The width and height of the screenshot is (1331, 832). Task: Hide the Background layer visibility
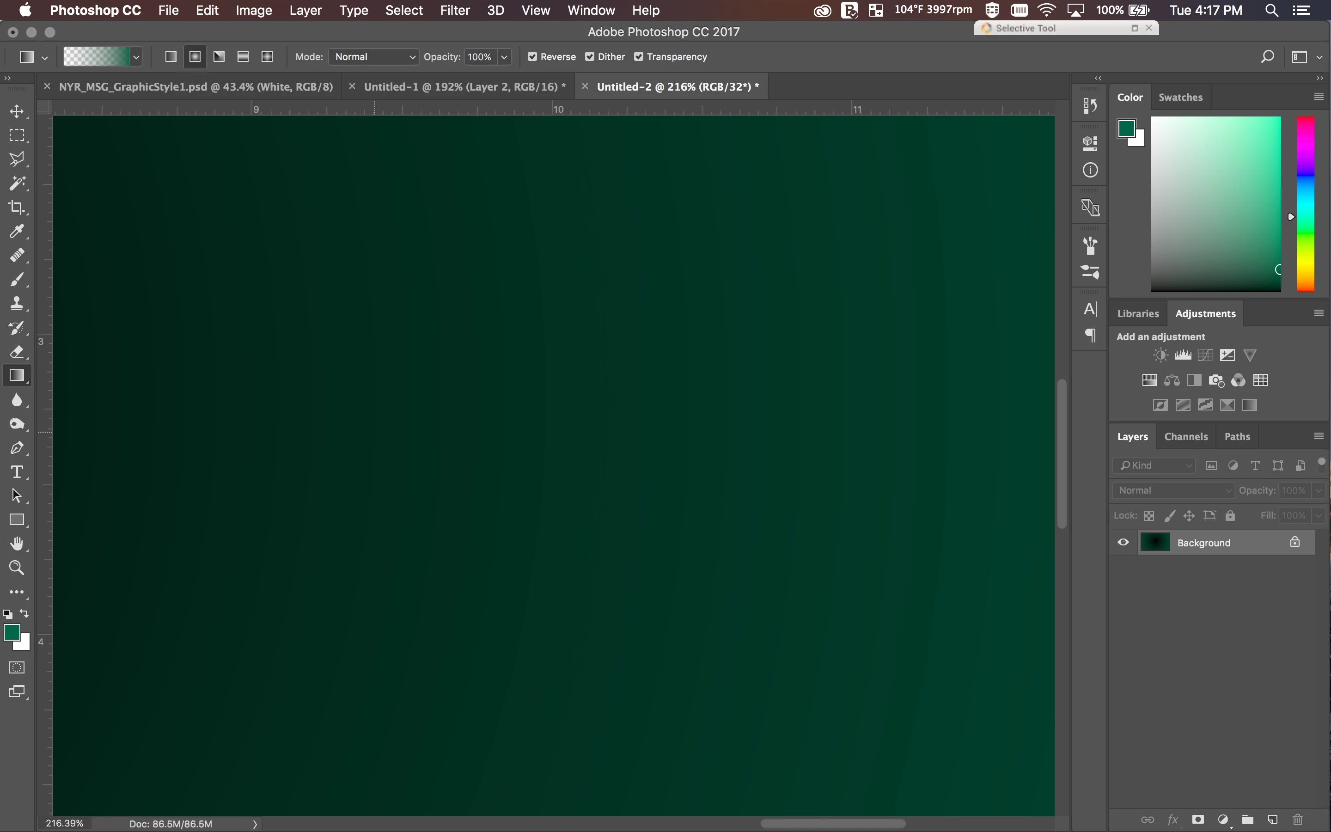1123,543
